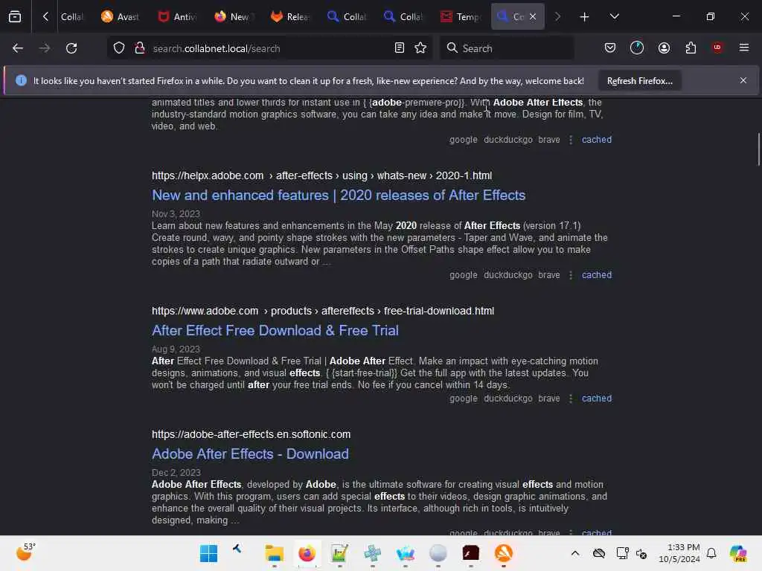Open Avast icon in taskbar
This screenshot has height=571, width=762.
pyautogui.click(x=504, y=553)
